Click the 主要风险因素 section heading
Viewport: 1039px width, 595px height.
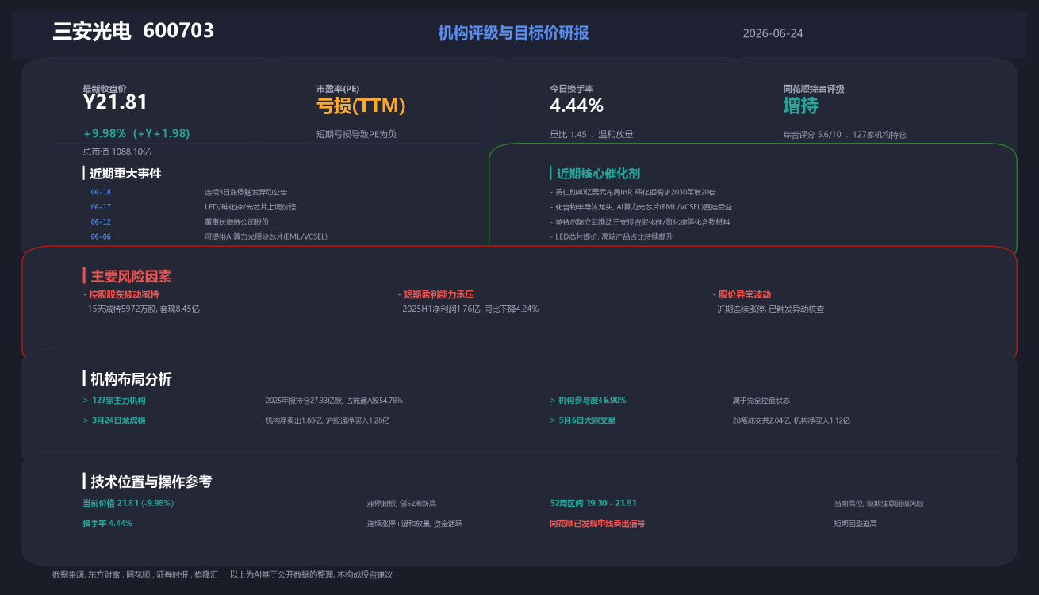[x=131, y=276]
